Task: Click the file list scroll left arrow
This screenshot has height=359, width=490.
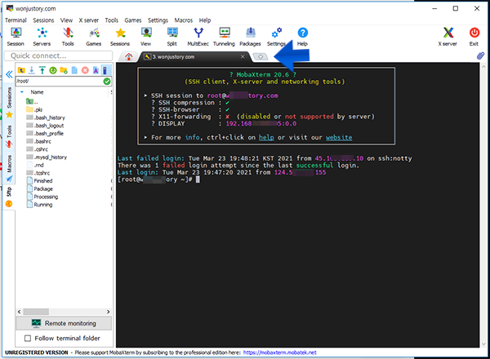Action: (19, 312)
